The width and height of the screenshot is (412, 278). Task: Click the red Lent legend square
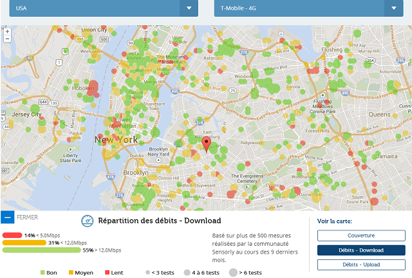pyautogui.click(x=106, y=273)
